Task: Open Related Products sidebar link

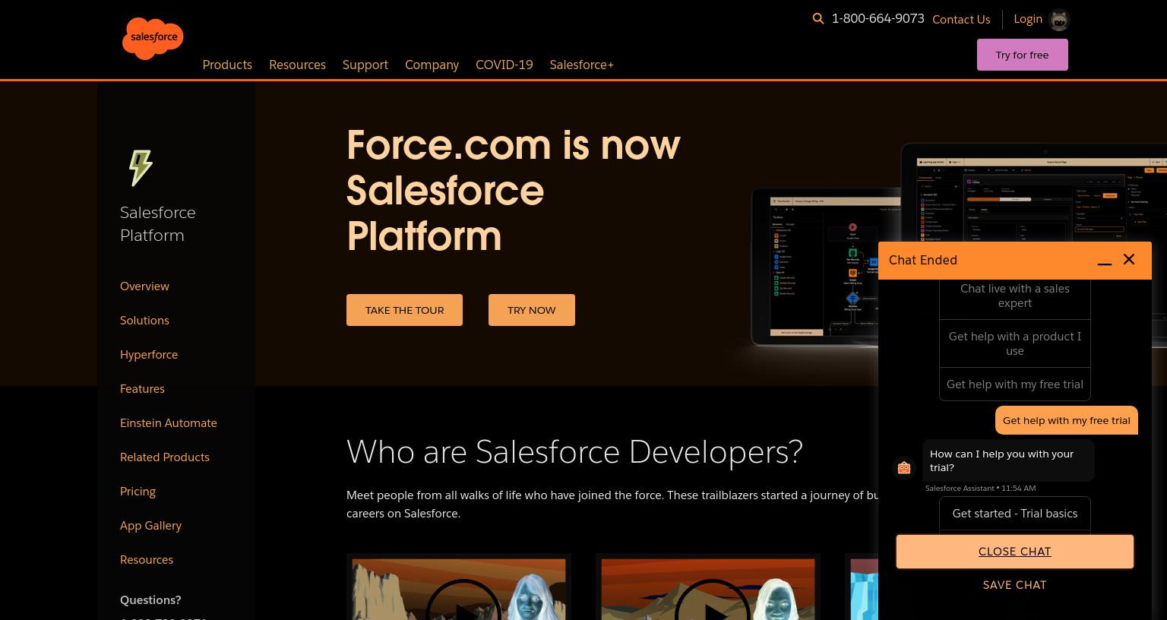Action: [x=165, y=457]
